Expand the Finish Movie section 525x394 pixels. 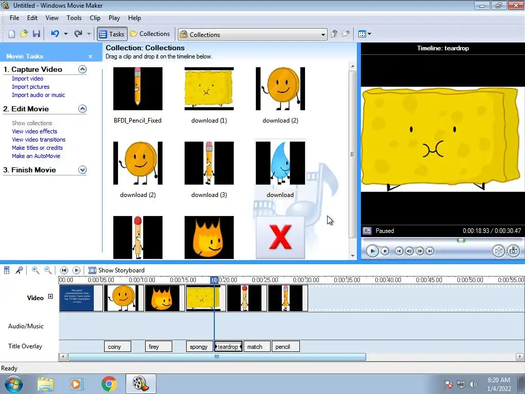(83, 170)
